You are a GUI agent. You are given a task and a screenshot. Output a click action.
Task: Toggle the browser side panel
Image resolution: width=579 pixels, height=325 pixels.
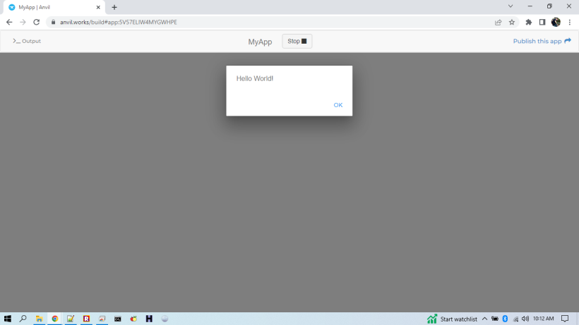[x=542, y=22]
